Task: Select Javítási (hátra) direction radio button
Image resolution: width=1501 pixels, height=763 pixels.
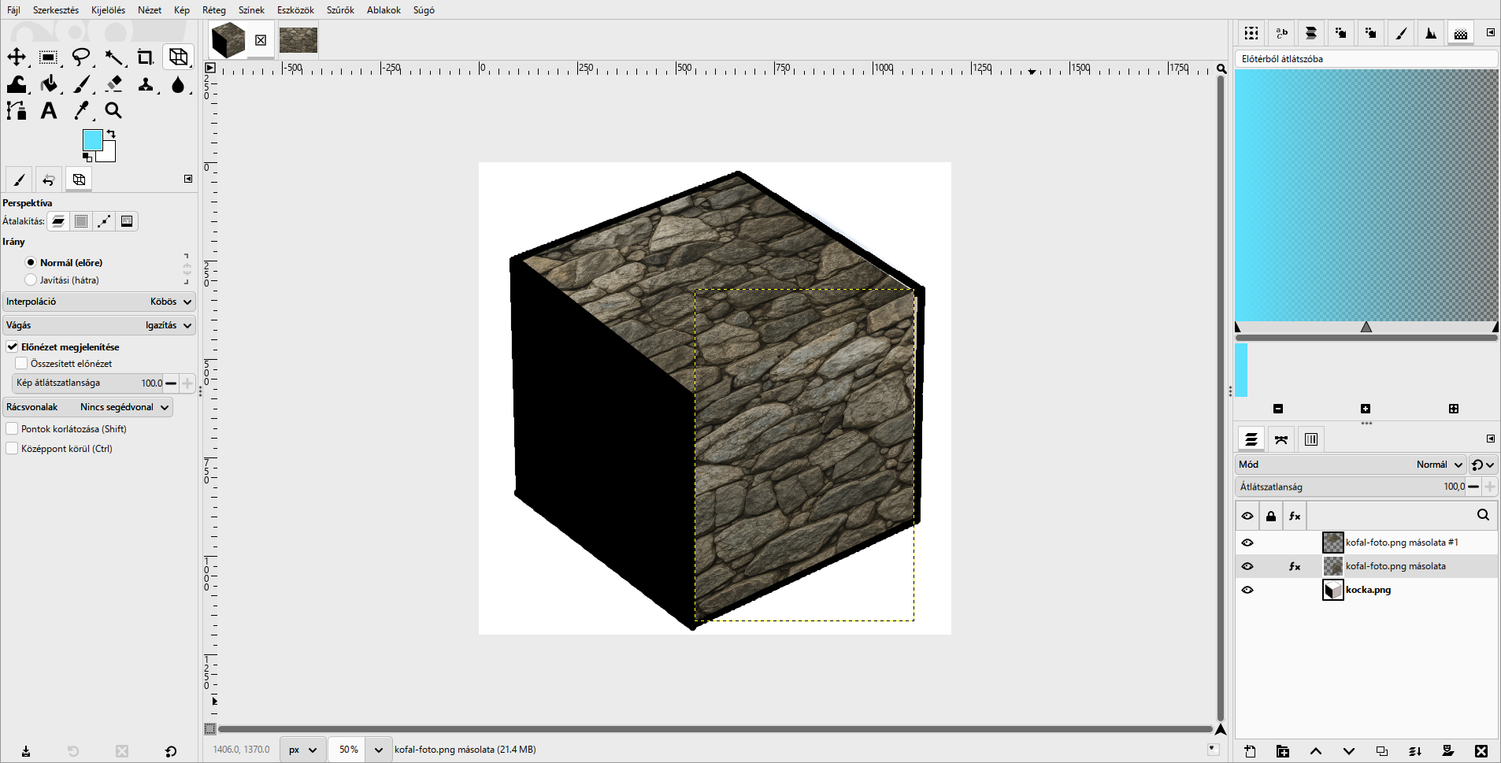Action: [31, 280]
